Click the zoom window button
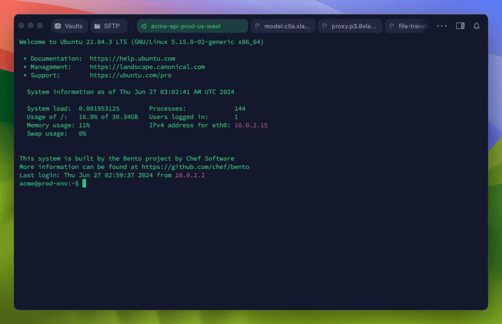Viewport: 502px width, 324px height. click(x=40, y=26)
